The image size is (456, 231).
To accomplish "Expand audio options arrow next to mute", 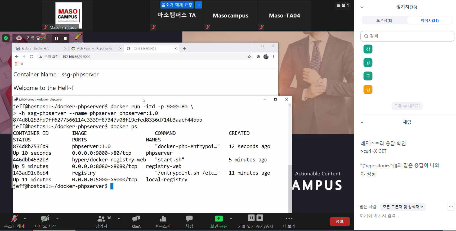I will point(25,219).
